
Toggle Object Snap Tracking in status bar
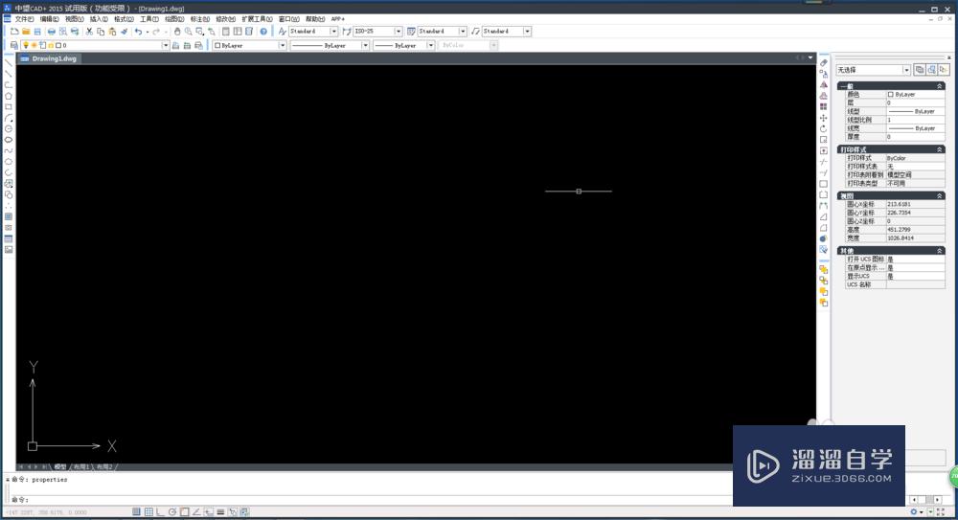point(196,512)
